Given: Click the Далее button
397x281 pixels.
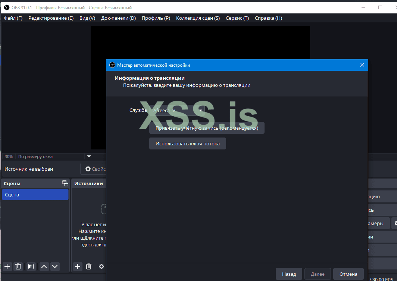Looking at the screenshot, I should (x=318, y=274).
